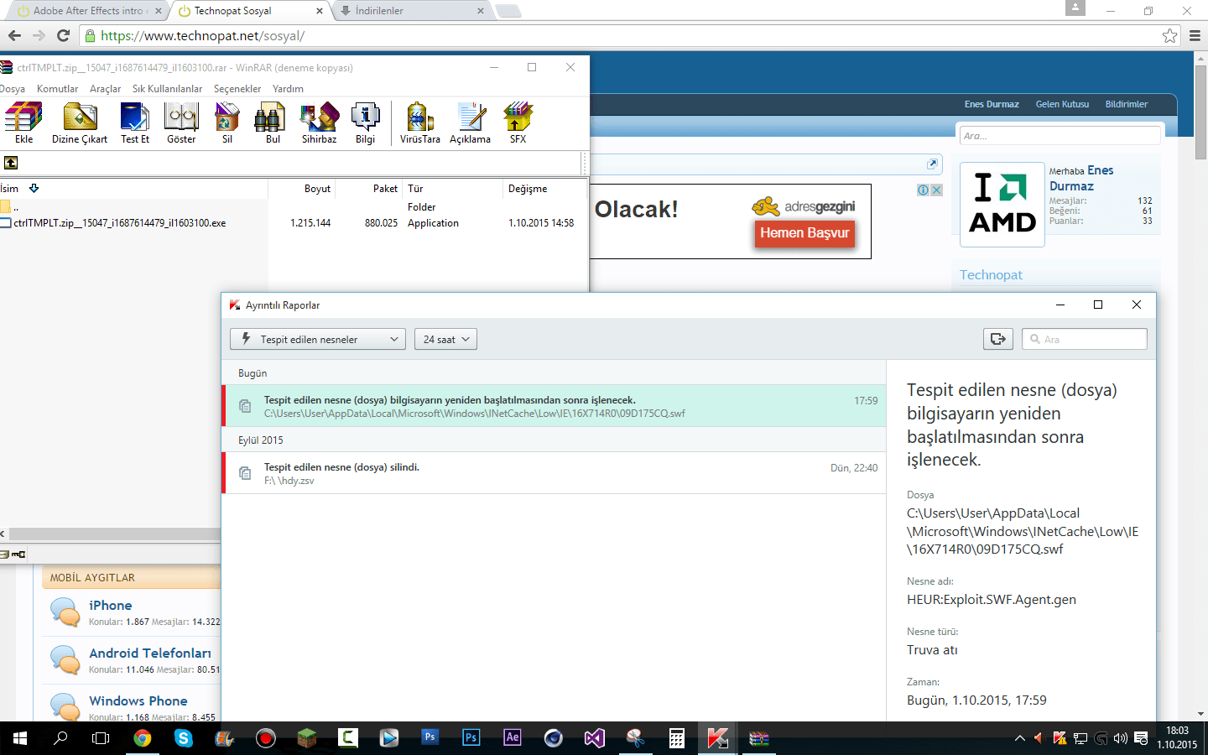Click Dizine Çıkart extract icon in WinRAR
Image resolution: width=1208 pixels, height=755 pixels.
pos(80,123)
